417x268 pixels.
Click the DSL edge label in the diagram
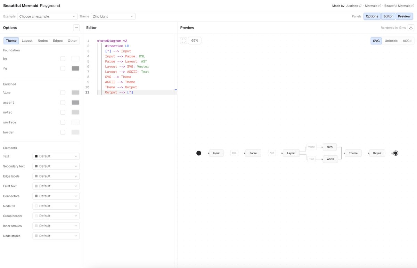(235, 153)
